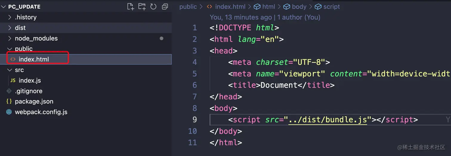Collapse the public folder chevron
This screenshot has width=451, height=156.
[x=10, y=49]
